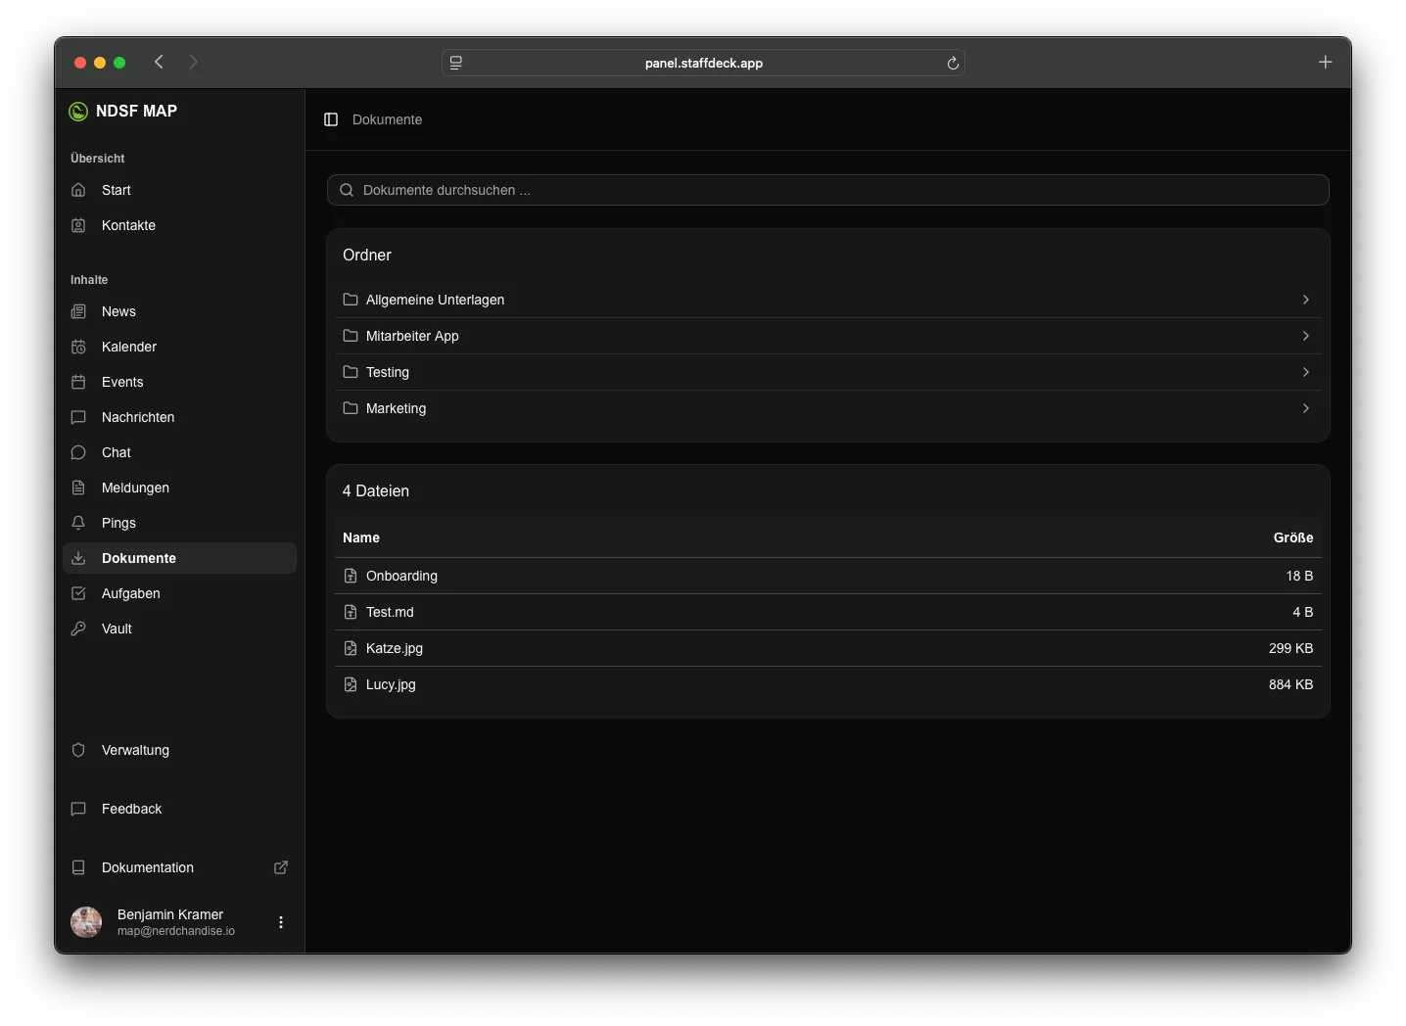Expand the Mitarbeiter App folder chevron
The image size is (1406, 1026).
tap(1306, 336)
